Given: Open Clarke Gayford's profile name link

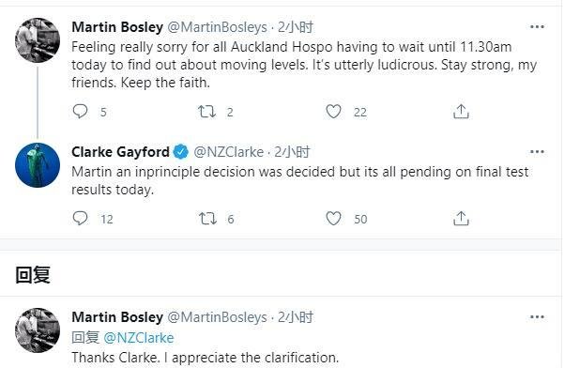Looking at the screenshot, I should pos(120,152).
